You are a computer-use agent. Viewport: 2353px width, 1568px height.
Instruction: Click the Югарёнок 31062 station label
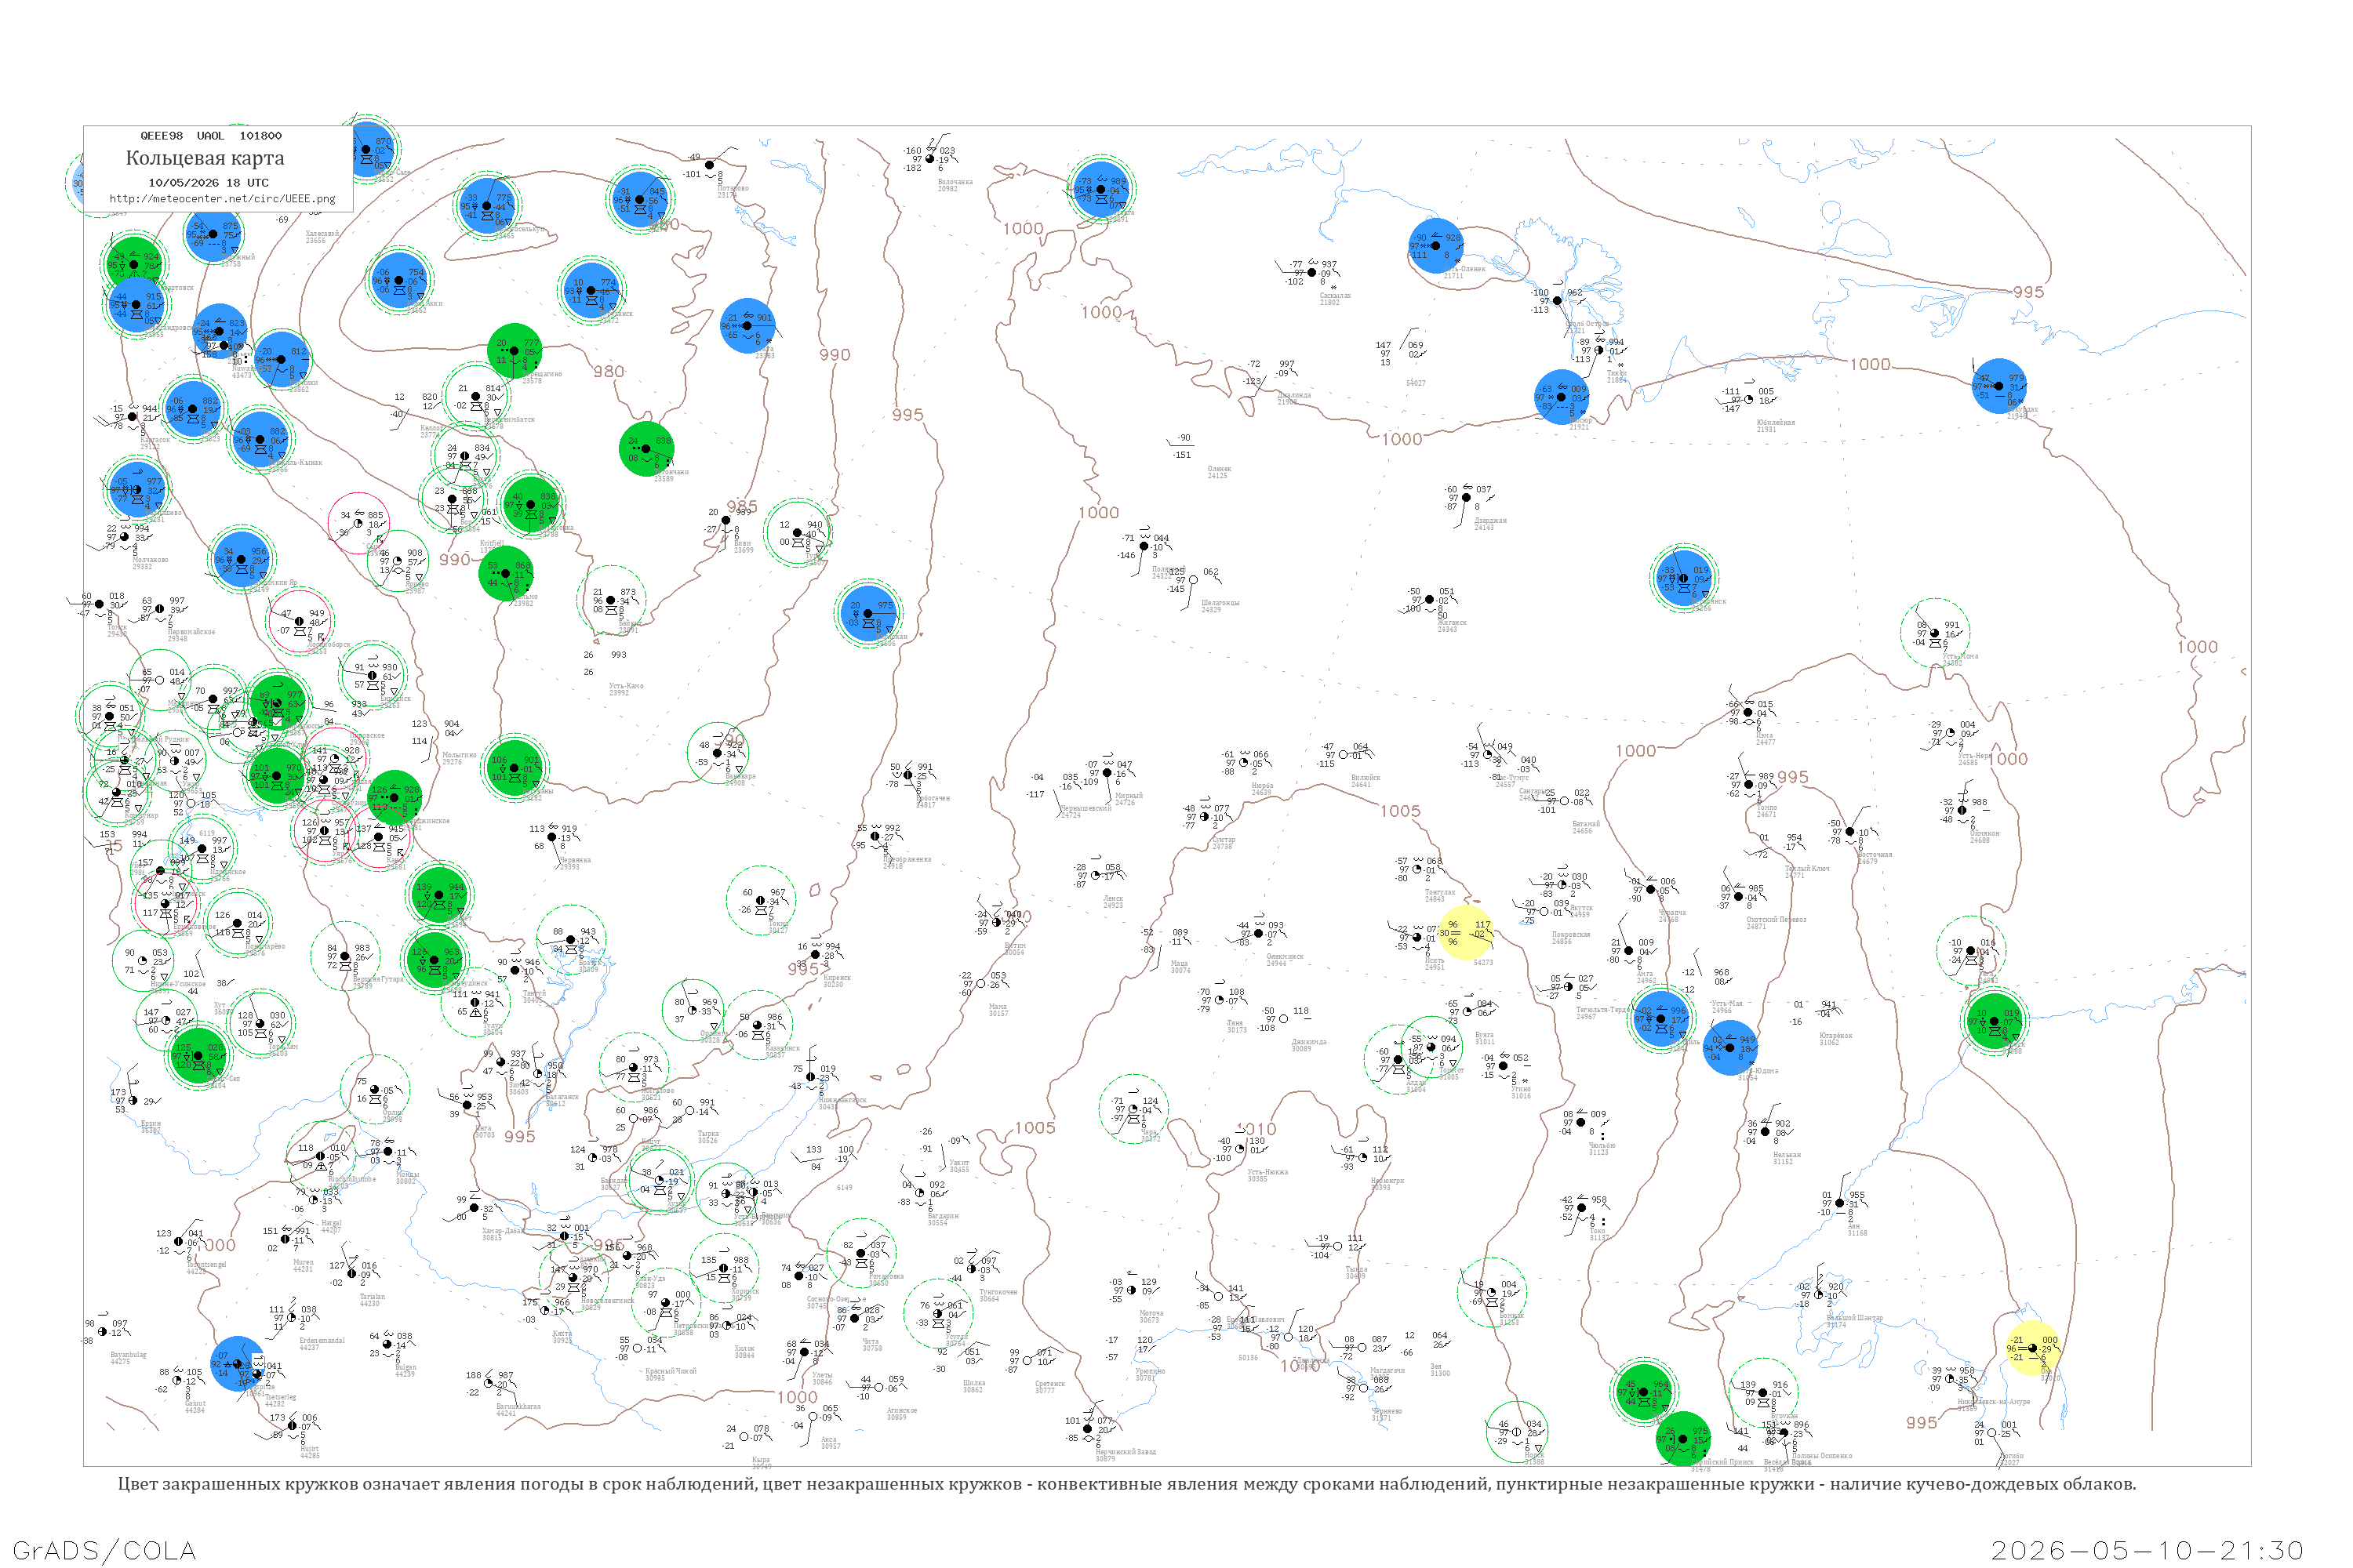1836,1039
